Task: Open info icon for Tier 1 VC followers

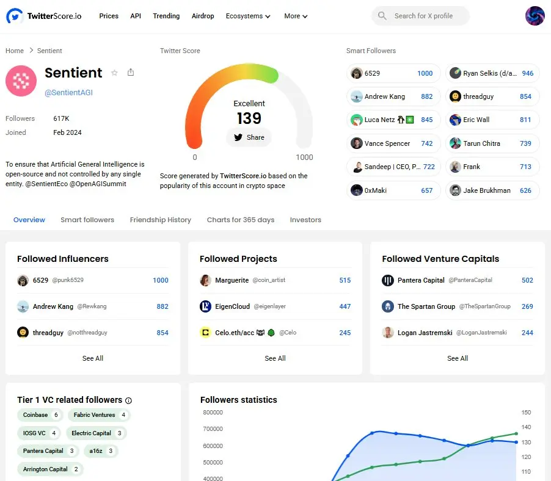Action: (129, 400)
